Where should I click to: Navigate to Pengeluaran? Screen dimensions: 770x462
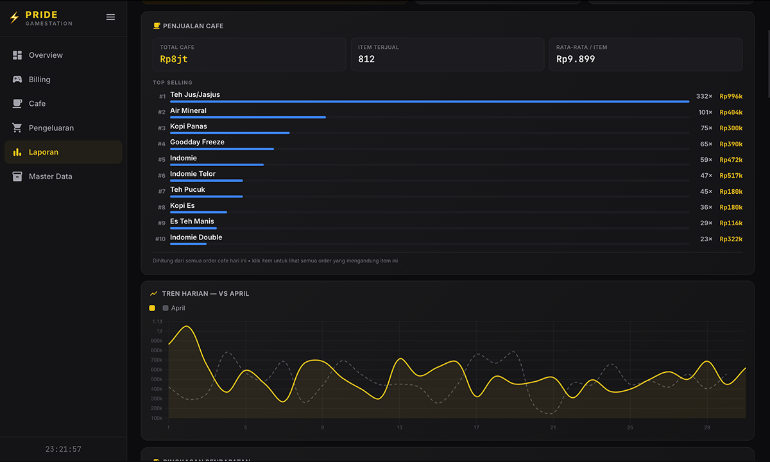point(63,128)
